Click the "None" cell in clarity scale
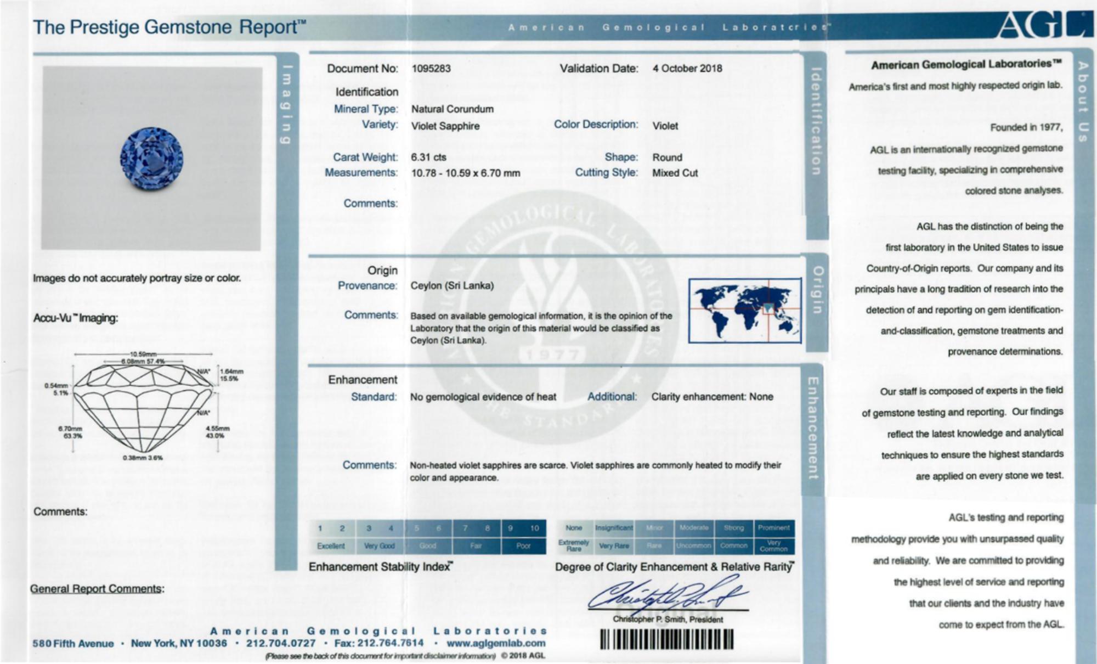The height and width of the screenshot is (664, 1097). pyautogui.click(x=574, y=528)
